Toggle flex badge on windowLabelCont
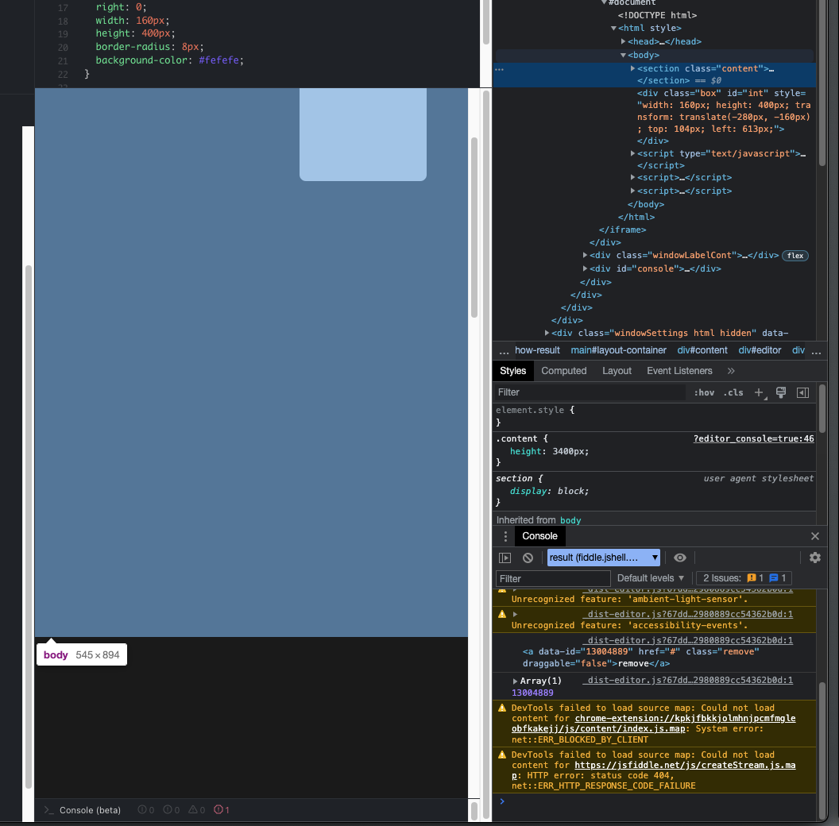This screenshot has width=839, height=826. (x=795, y=256)
